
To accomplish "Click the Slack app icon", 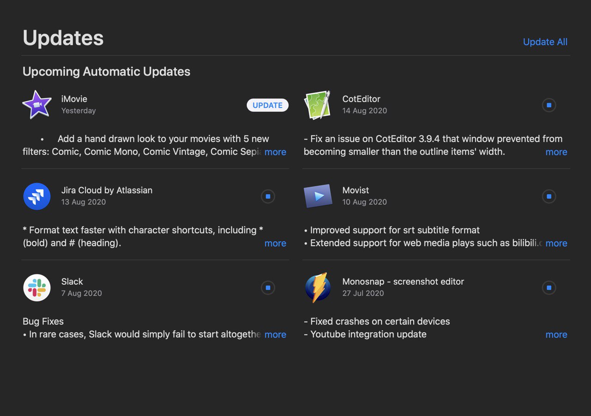I will (x=37, y=288).
